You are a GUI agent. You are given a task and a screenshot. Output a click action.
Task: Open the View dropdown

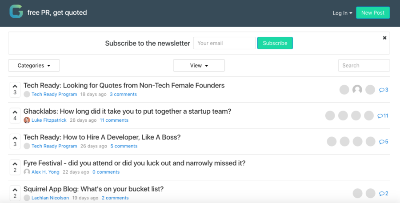[x=199, y=66]
